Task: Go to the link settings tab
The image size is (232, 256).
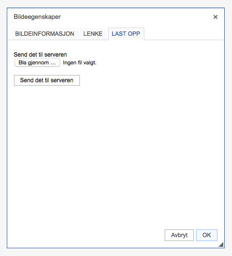Action: pyautogui.click(x=93, y=34)
